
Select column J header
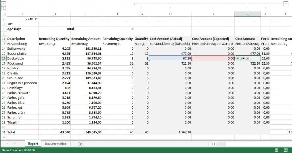248,14
